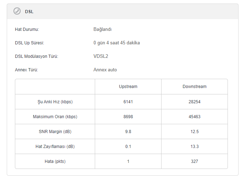Click the Annex auto value
Viewport: 246px width, 181px height.
point(105,70)
